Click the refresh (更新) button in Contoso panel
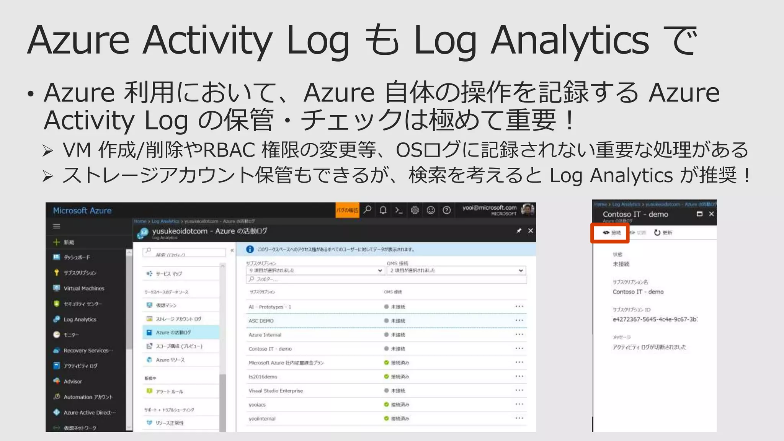Image resolution: width=784 pixels, height=441 pixels. coord(663,232)
